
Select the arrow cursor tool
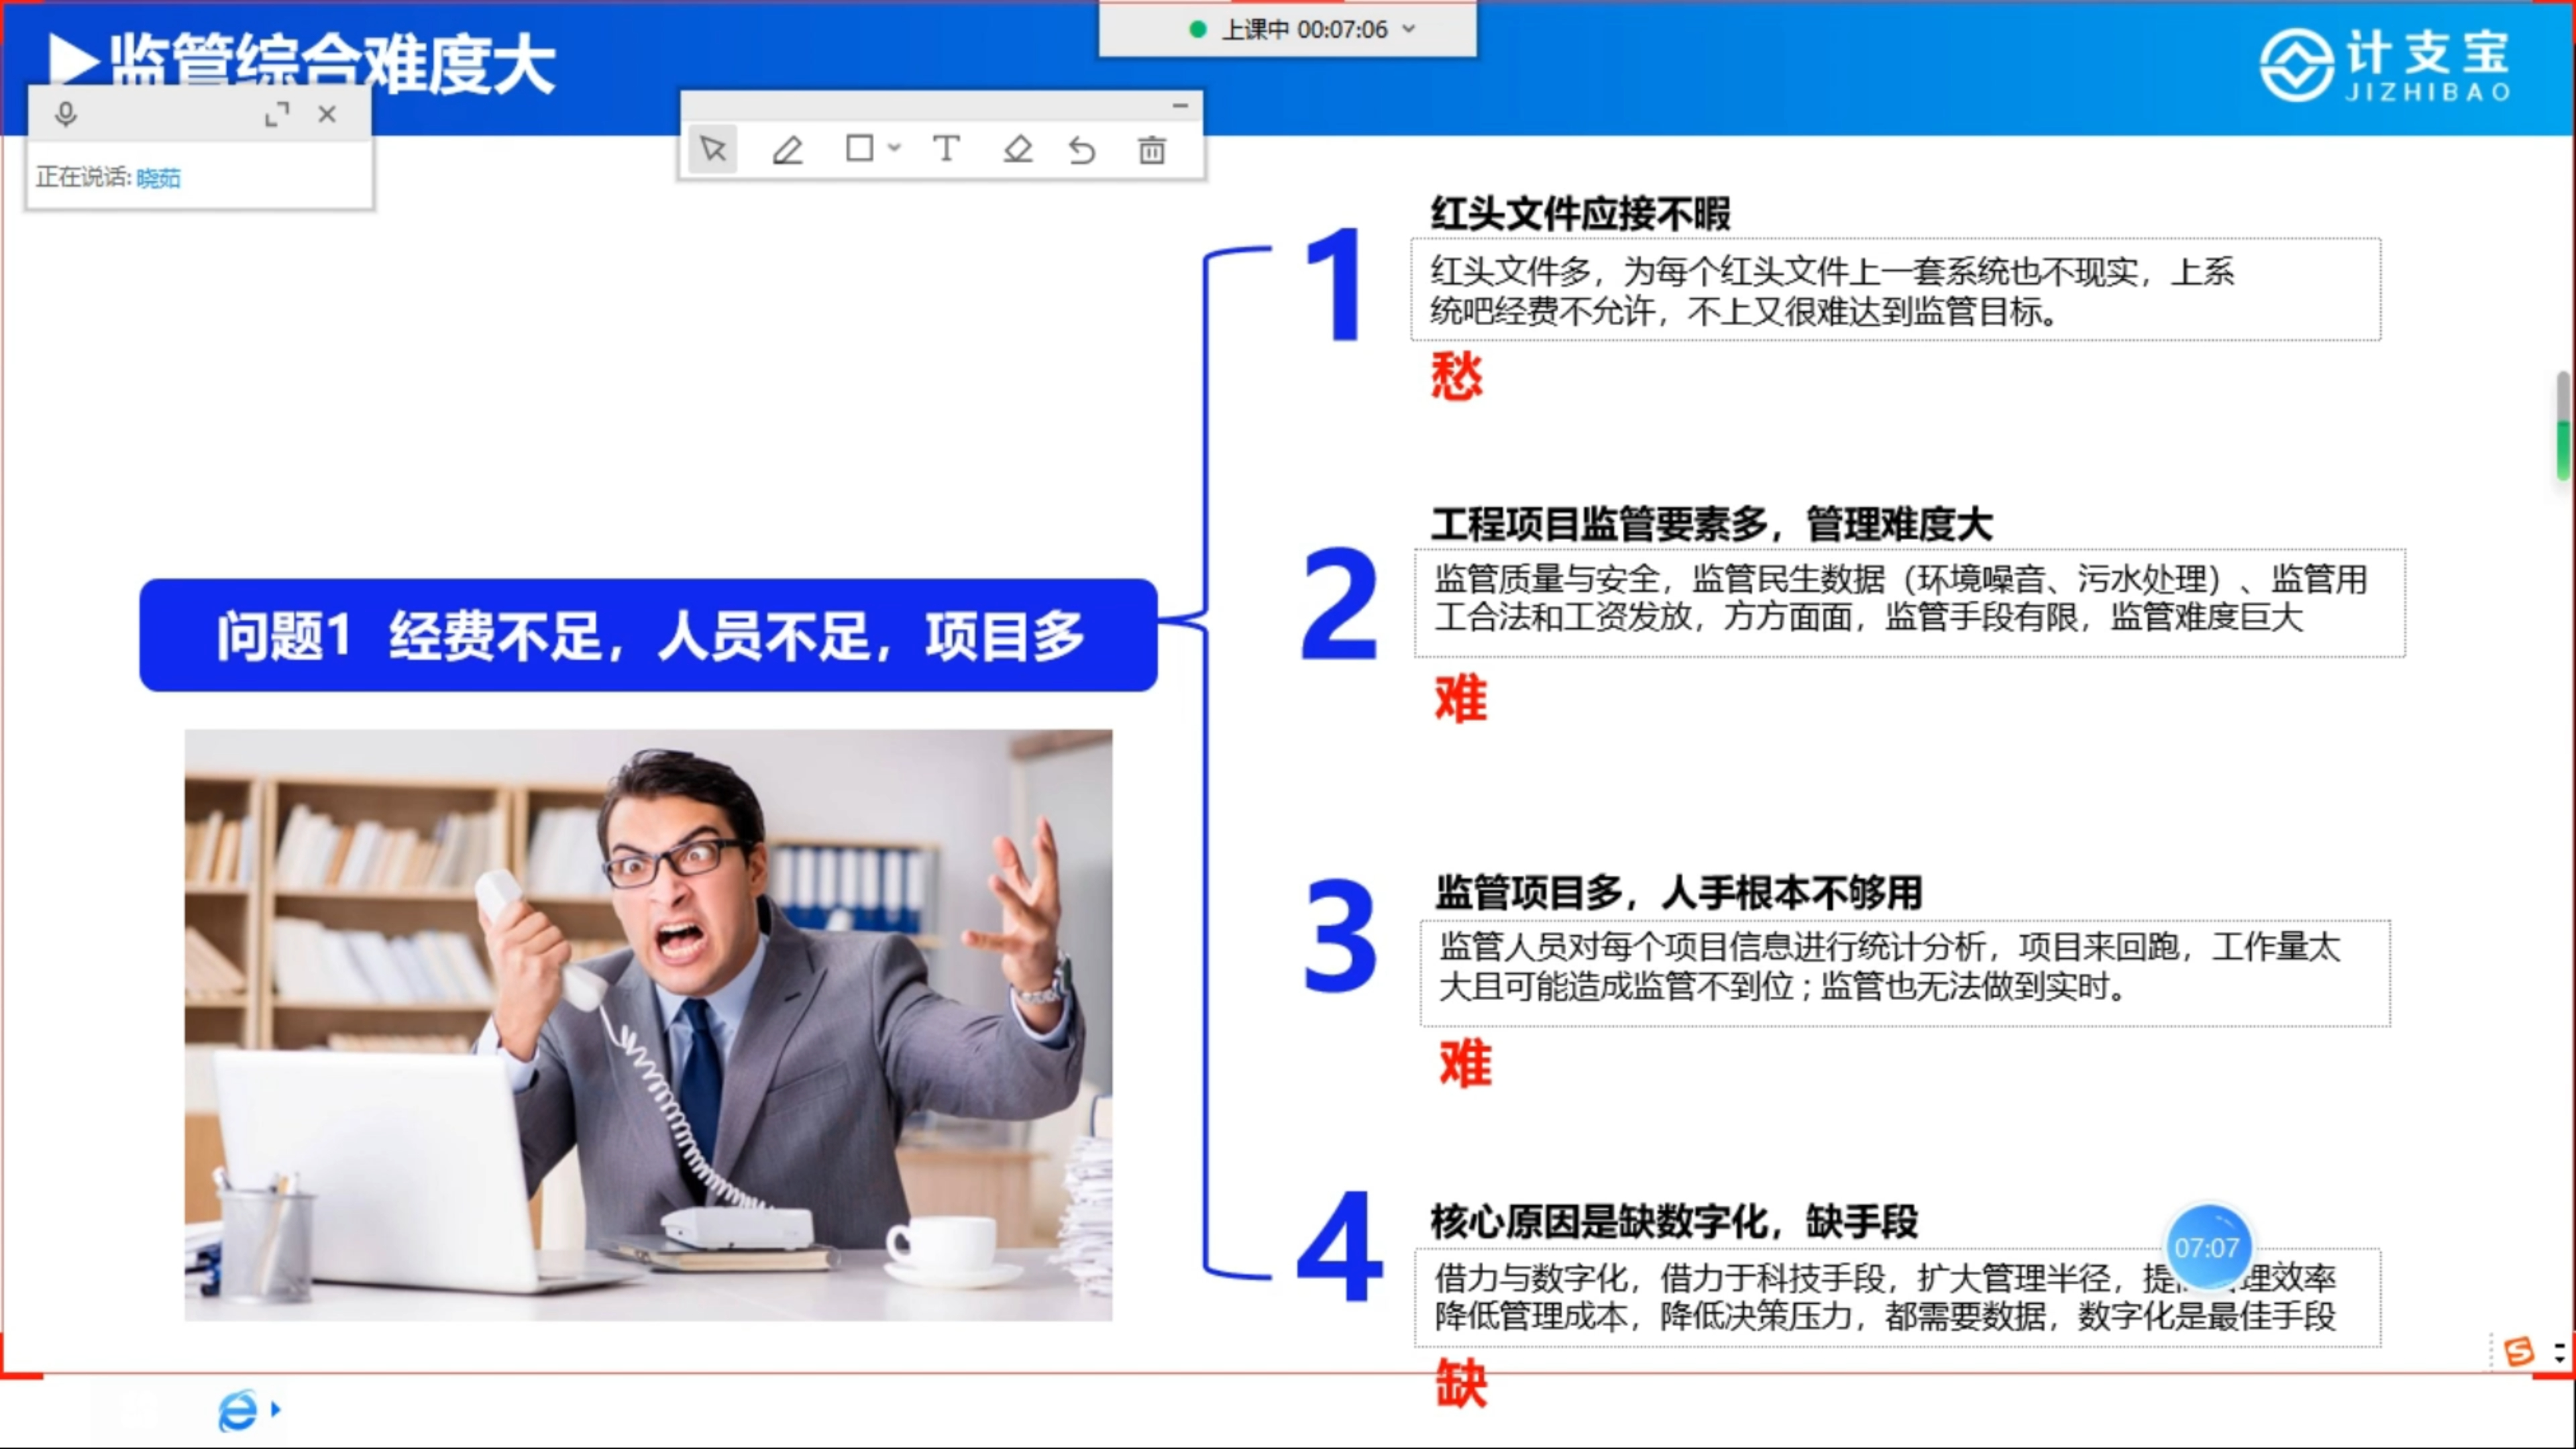pos(713,149)
